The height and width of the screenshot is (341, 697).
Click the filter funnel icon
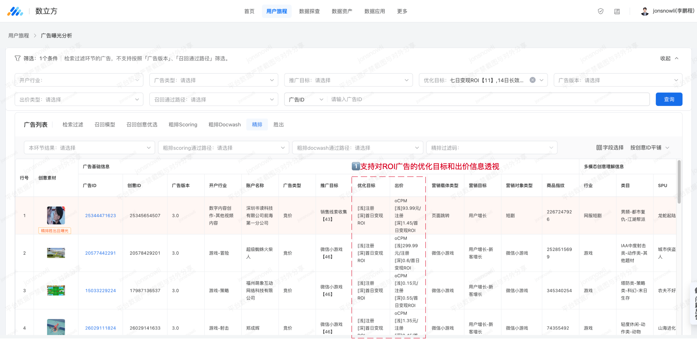click(17, 59)
